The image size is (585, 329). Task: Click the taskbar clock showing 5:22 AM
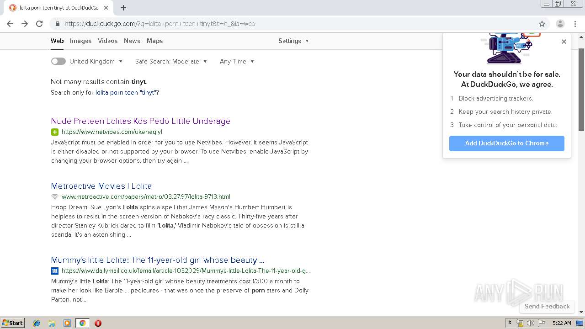tap(562, 323)
